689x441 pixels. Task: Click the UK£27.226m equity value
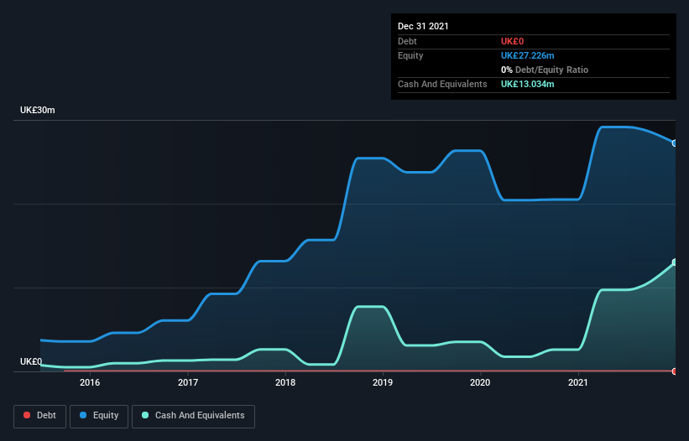click(x=527, y=55)
